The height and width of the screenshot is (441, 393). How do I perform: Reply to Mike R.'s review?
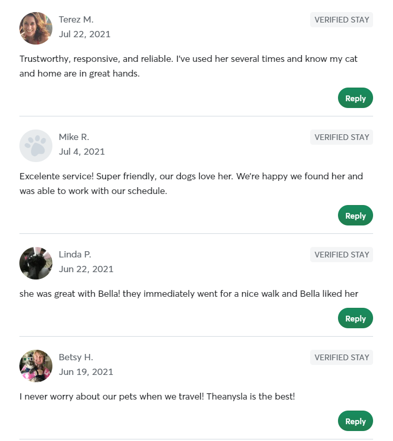[355, 215]
